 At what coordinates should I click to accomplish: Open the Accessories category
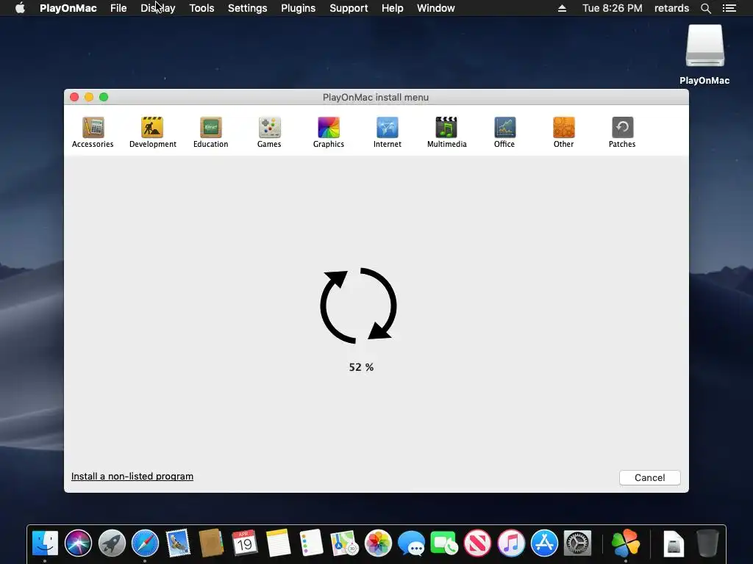(x=93, y=132)
